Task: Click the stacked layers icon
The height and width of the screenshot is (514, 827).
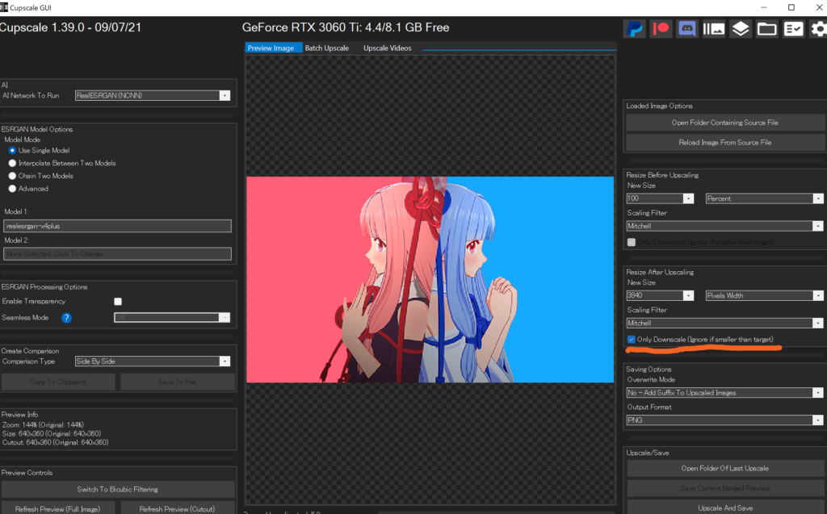Action: (x=741, y=29)
